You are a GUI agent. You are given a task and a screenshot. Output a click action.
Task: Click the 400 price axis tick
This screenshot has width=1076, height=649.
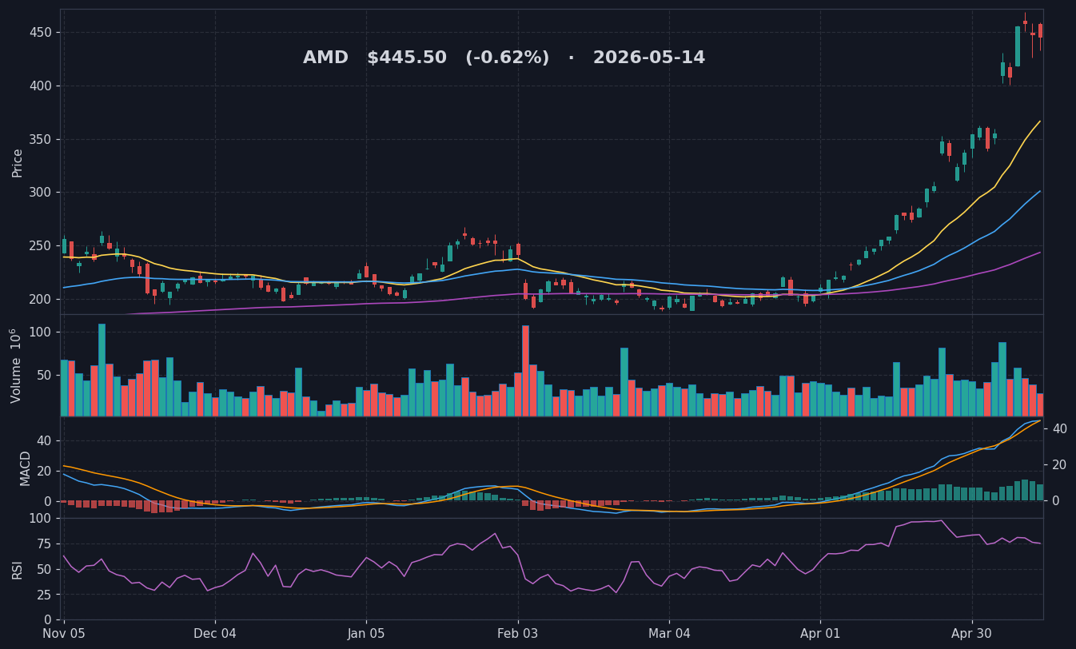[41, 86]
